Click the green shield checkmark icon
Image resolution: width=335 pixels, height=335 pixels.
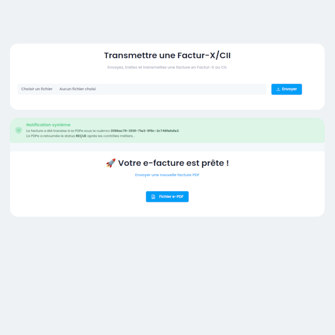click(x=19, y=130)
